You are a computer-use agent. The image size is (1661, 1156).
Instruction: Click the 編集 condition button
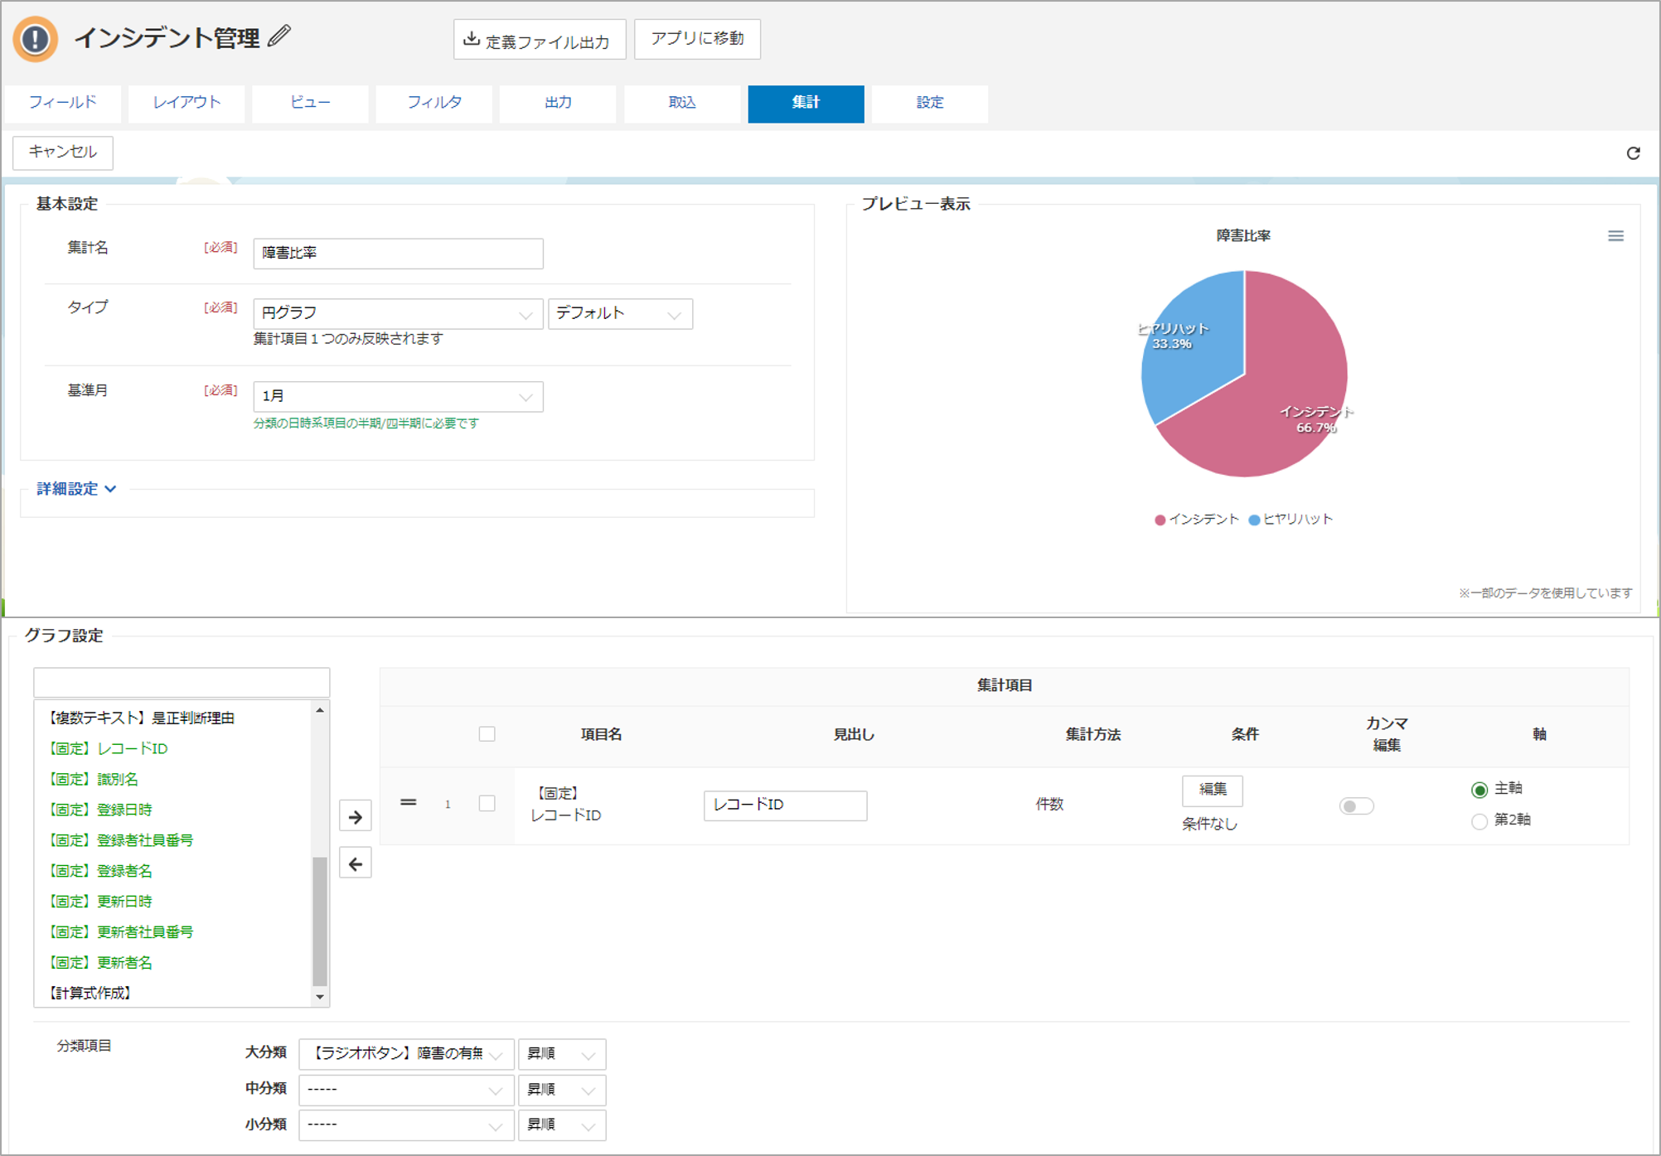(x=1212, y=790)
